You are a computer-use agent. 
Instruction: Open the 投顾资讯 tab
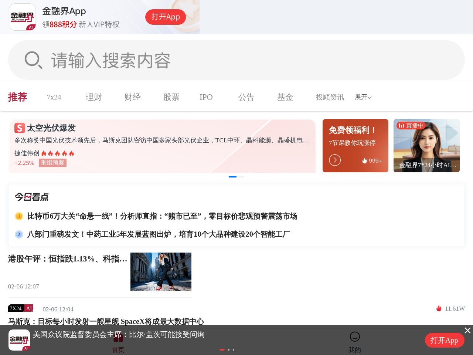coord(330,97)
